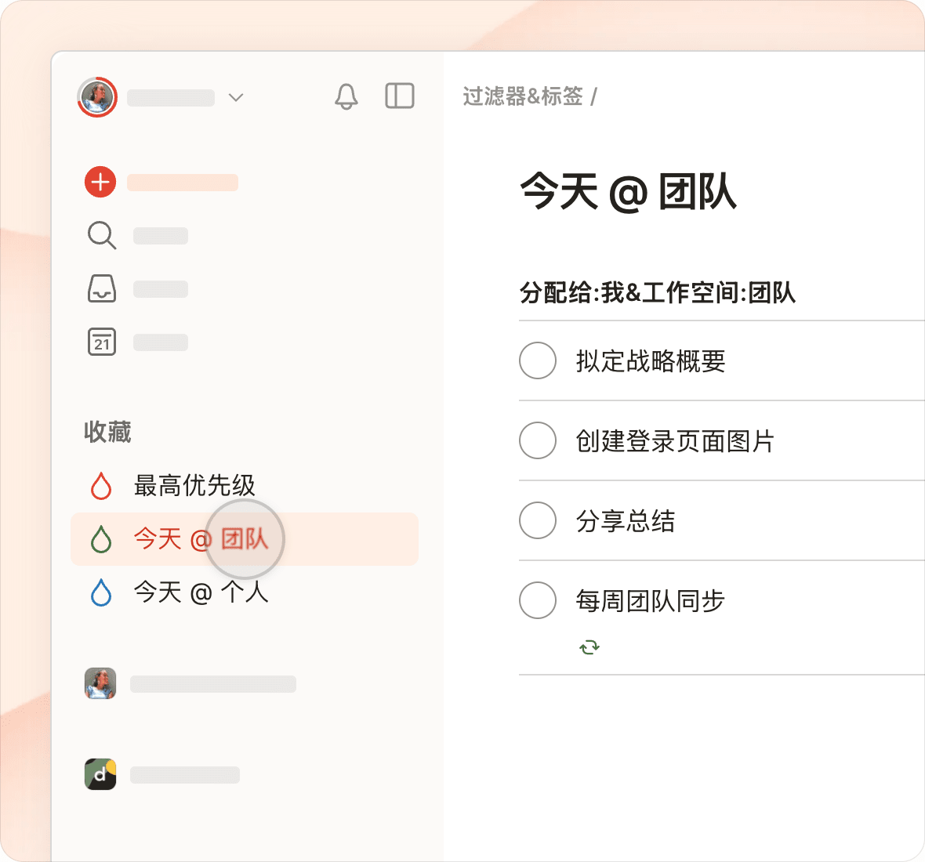Click the green drop icon beside 今天 @ 团队
The image size is (925, 862).
[x=101, y=539]
